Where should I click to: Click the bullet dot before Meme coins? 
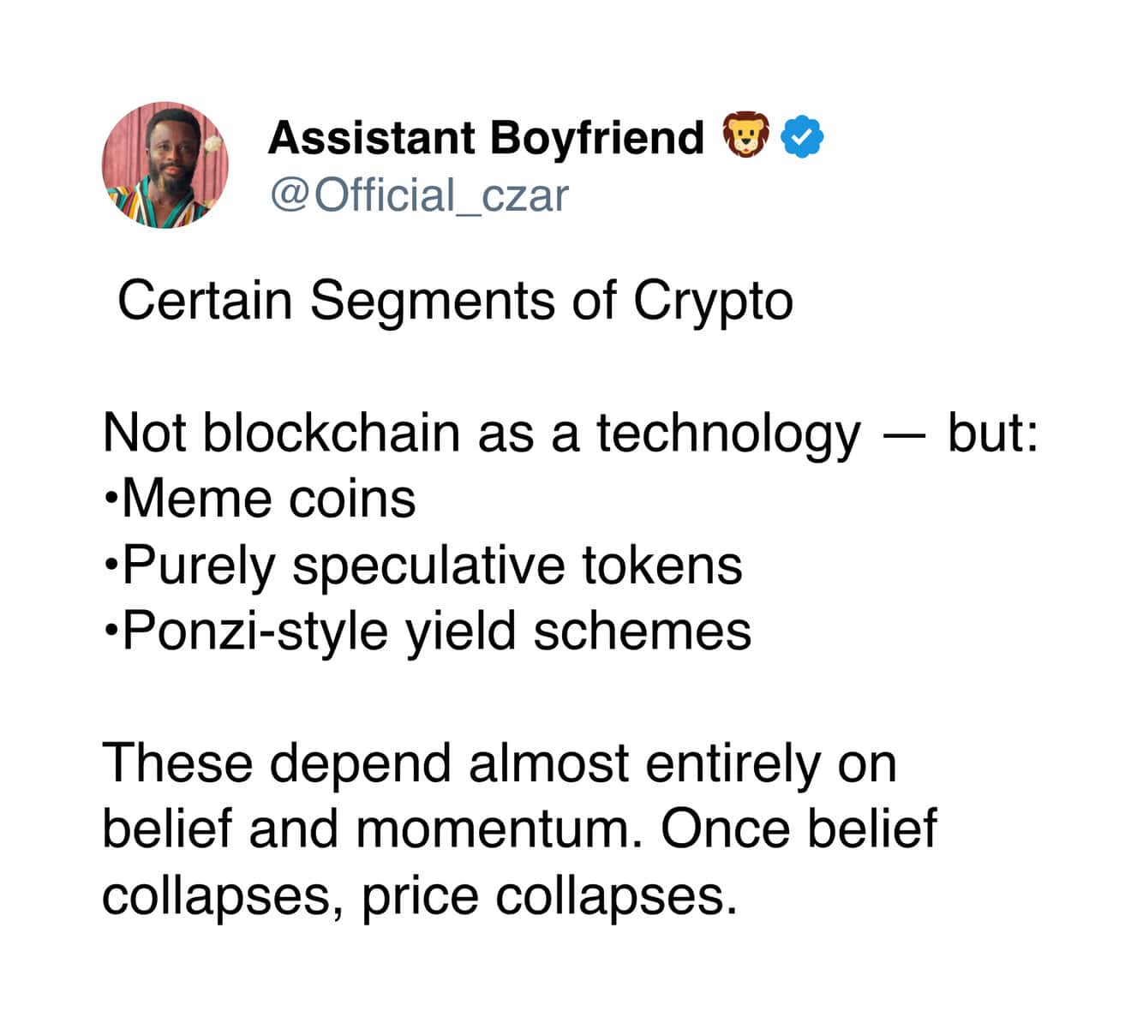(x=111, y=498)
